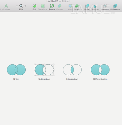Viewport: 122px width, 125px height.
Task: Select the Scale tool
Action: click(x=77, y=6)
